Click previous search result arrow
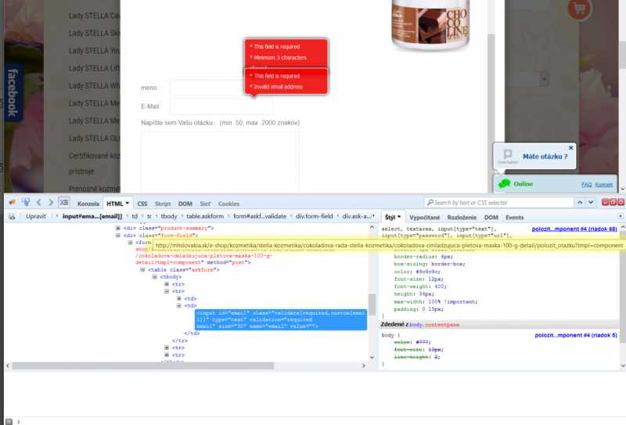The image size is (626, 425). pos(580,203)
